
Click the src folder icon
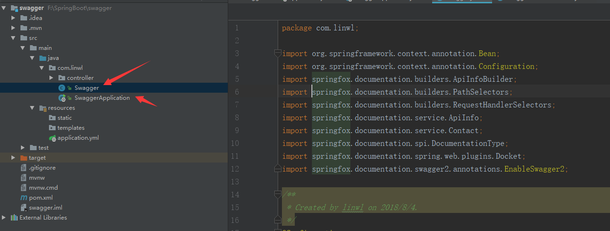(x=23, y=38)
